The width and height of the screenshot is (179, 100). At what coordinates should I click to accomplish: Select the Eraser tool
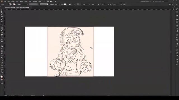point(2,35)
